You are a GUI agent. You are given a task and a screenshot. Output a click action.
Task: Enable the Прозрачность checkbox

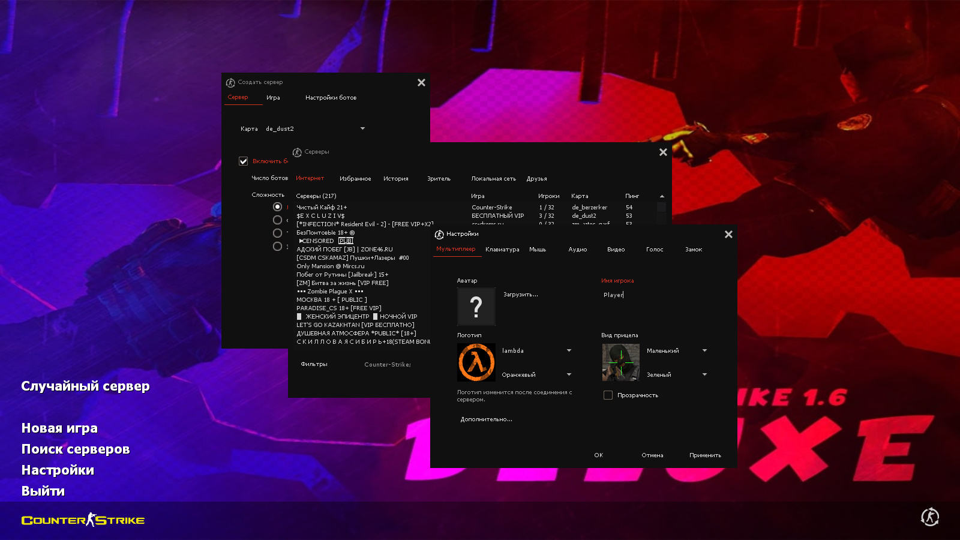608,395
